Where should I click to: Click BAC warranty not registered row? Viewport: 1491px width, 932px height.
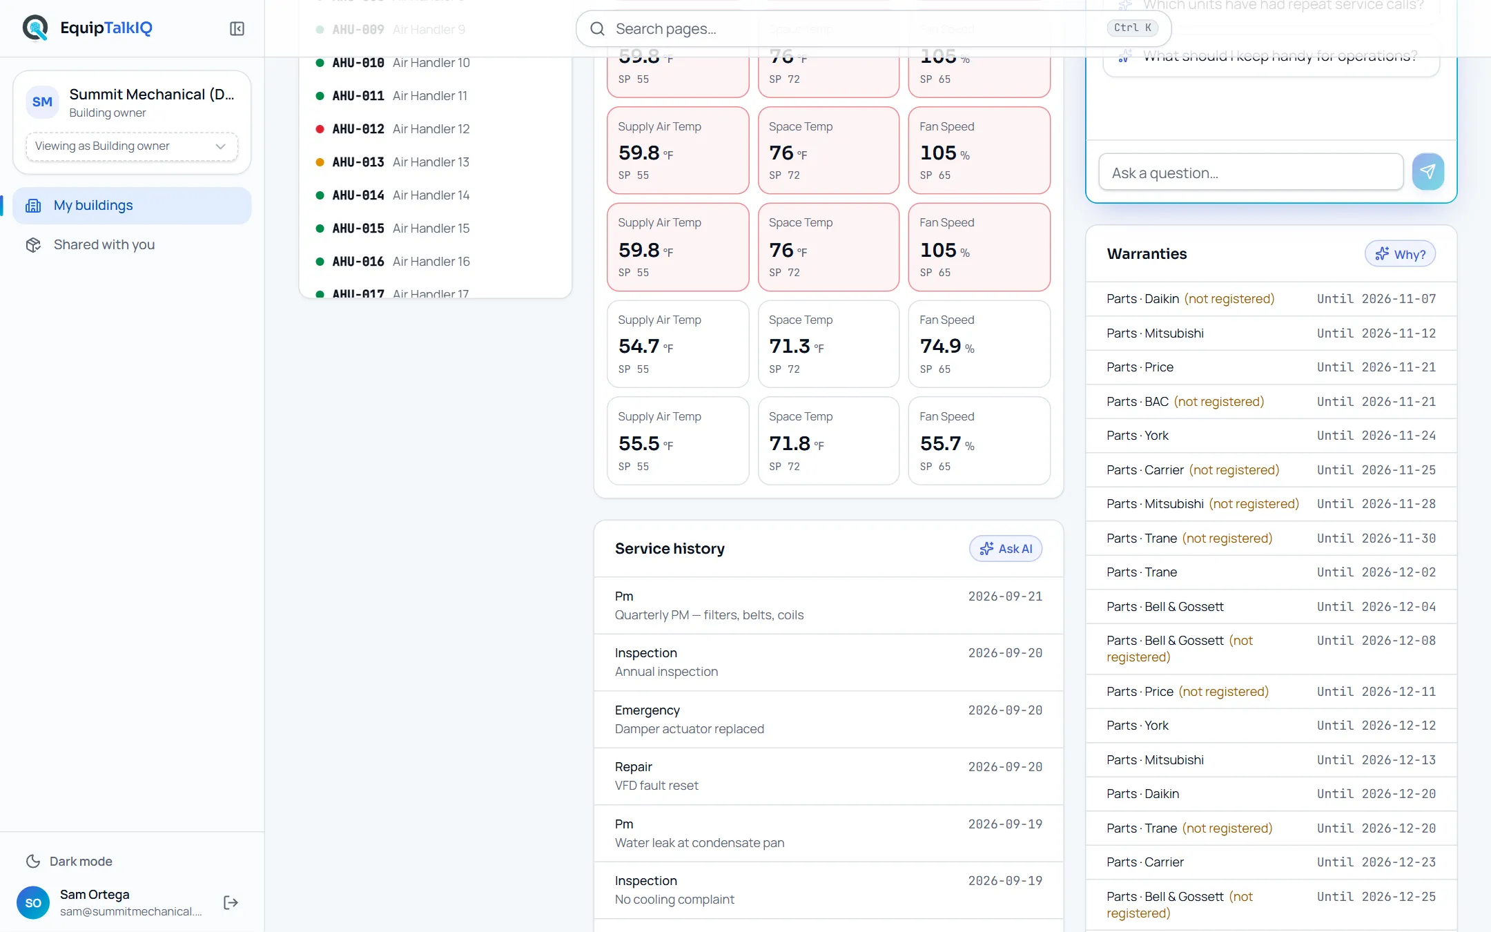pos(1271,402)
